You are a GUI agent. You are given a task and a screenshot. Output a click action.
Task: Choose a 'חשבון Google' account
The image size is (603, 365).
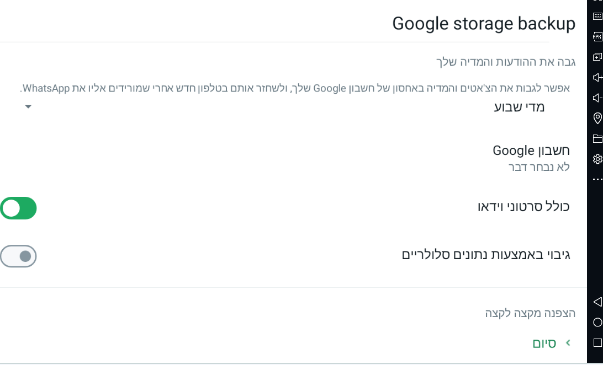[531, 158]
